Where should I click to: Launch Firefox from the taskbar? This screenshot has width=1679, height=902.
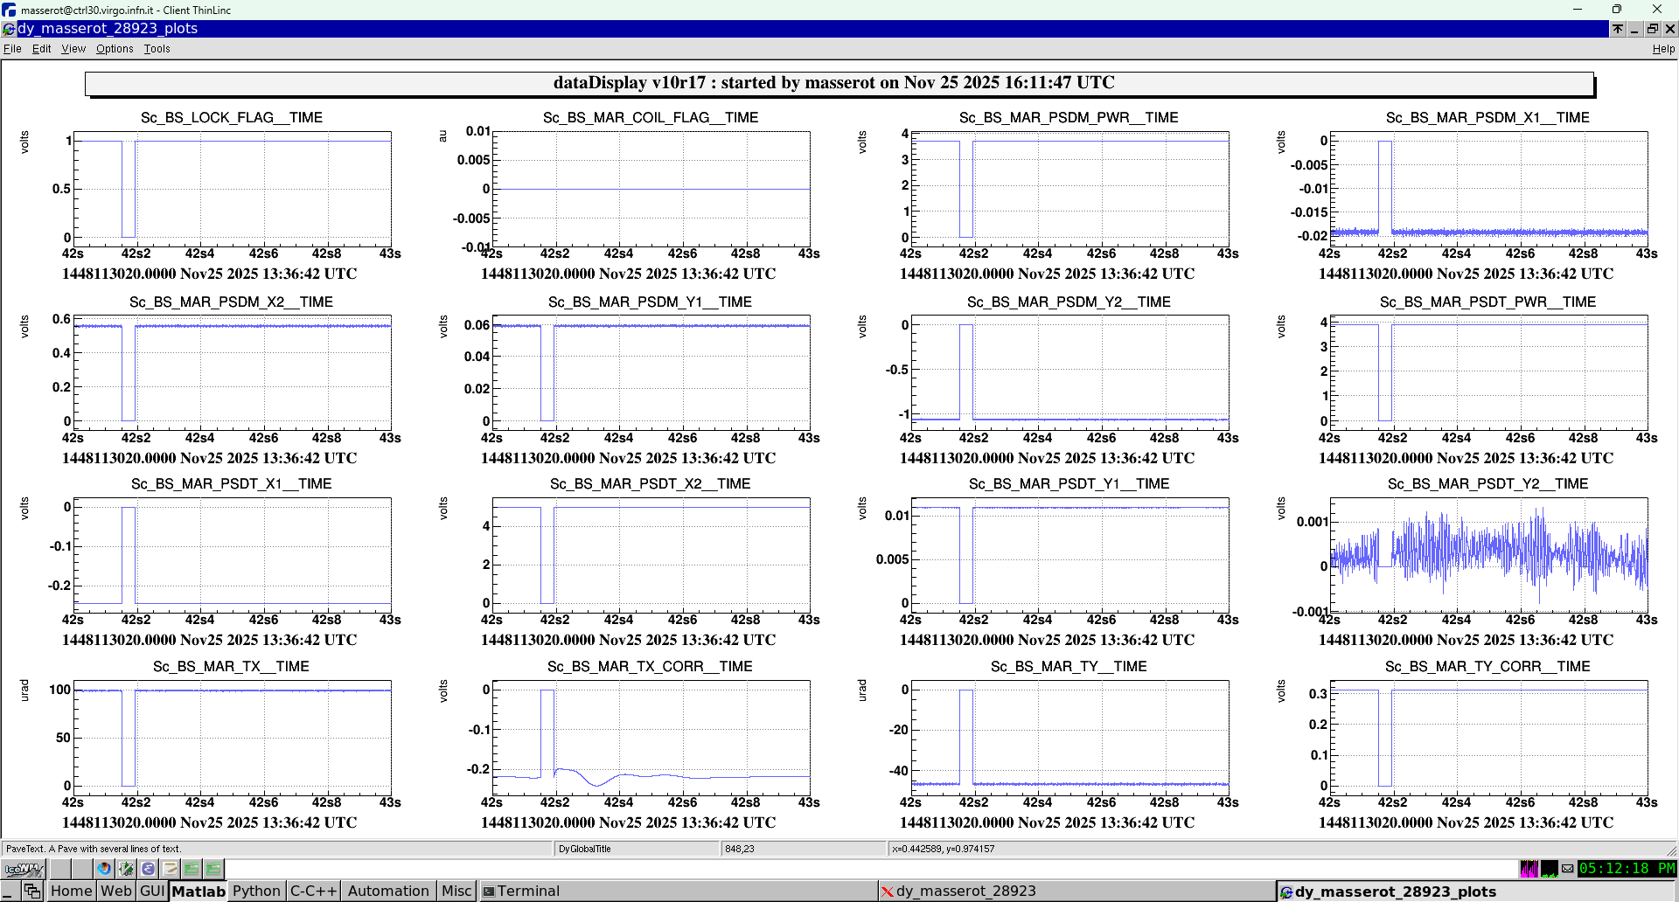pyautogui.click(x=104, y=869)
